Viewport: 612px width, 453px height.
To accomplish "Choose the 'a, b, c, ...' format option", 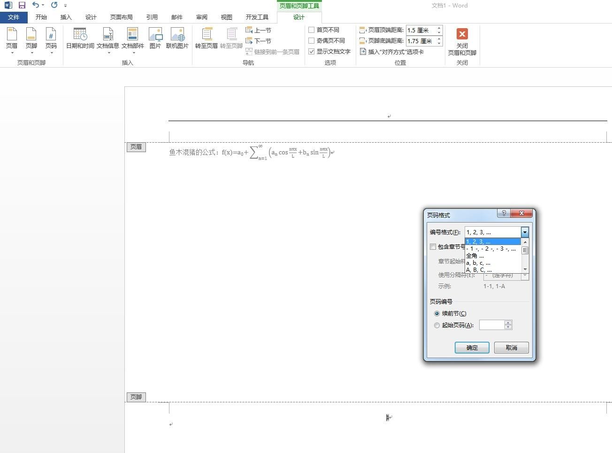I will [478, 263].
